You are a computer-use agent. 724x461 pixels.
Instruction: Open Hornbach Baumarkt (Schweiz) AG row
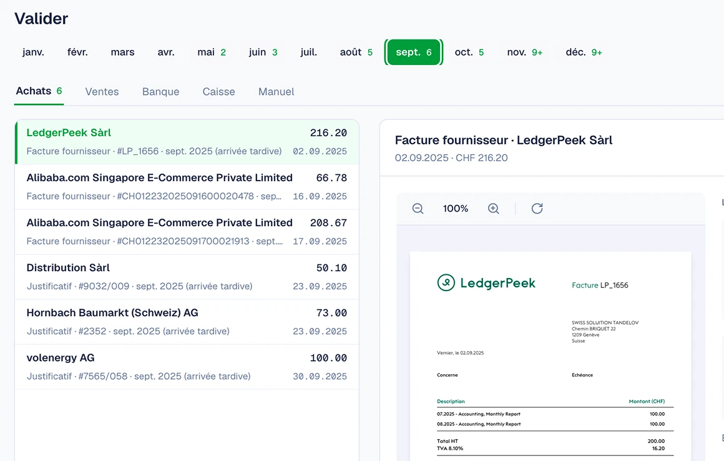click(x=187, y=322)
